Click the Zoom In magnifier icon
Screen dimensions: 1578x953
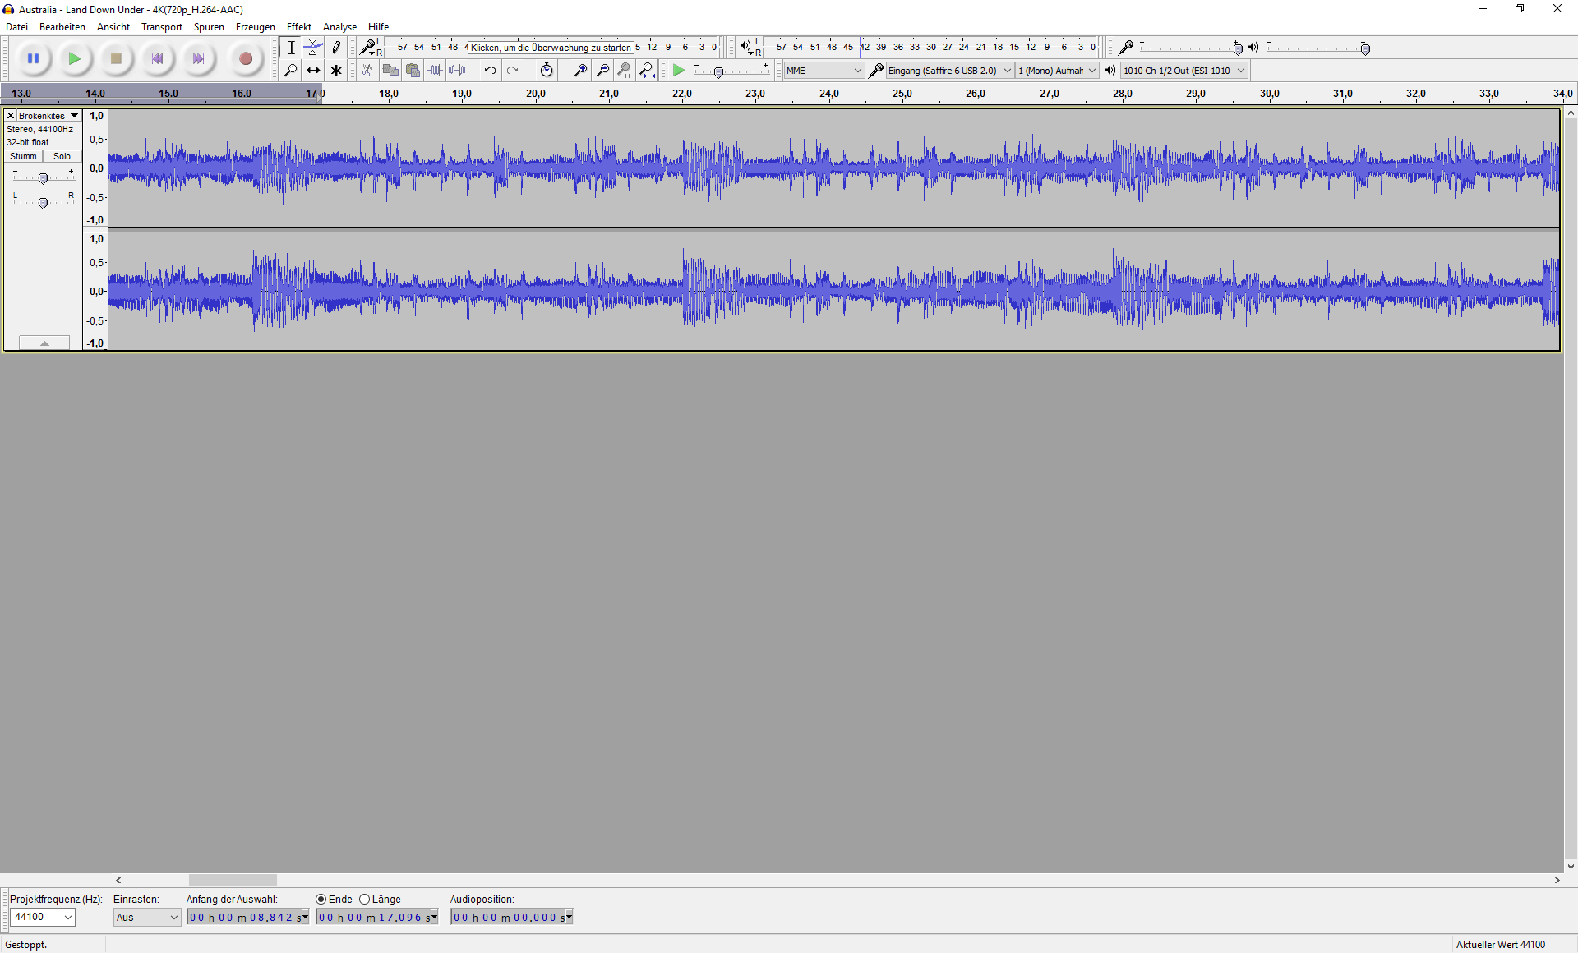tap(579, 71)
